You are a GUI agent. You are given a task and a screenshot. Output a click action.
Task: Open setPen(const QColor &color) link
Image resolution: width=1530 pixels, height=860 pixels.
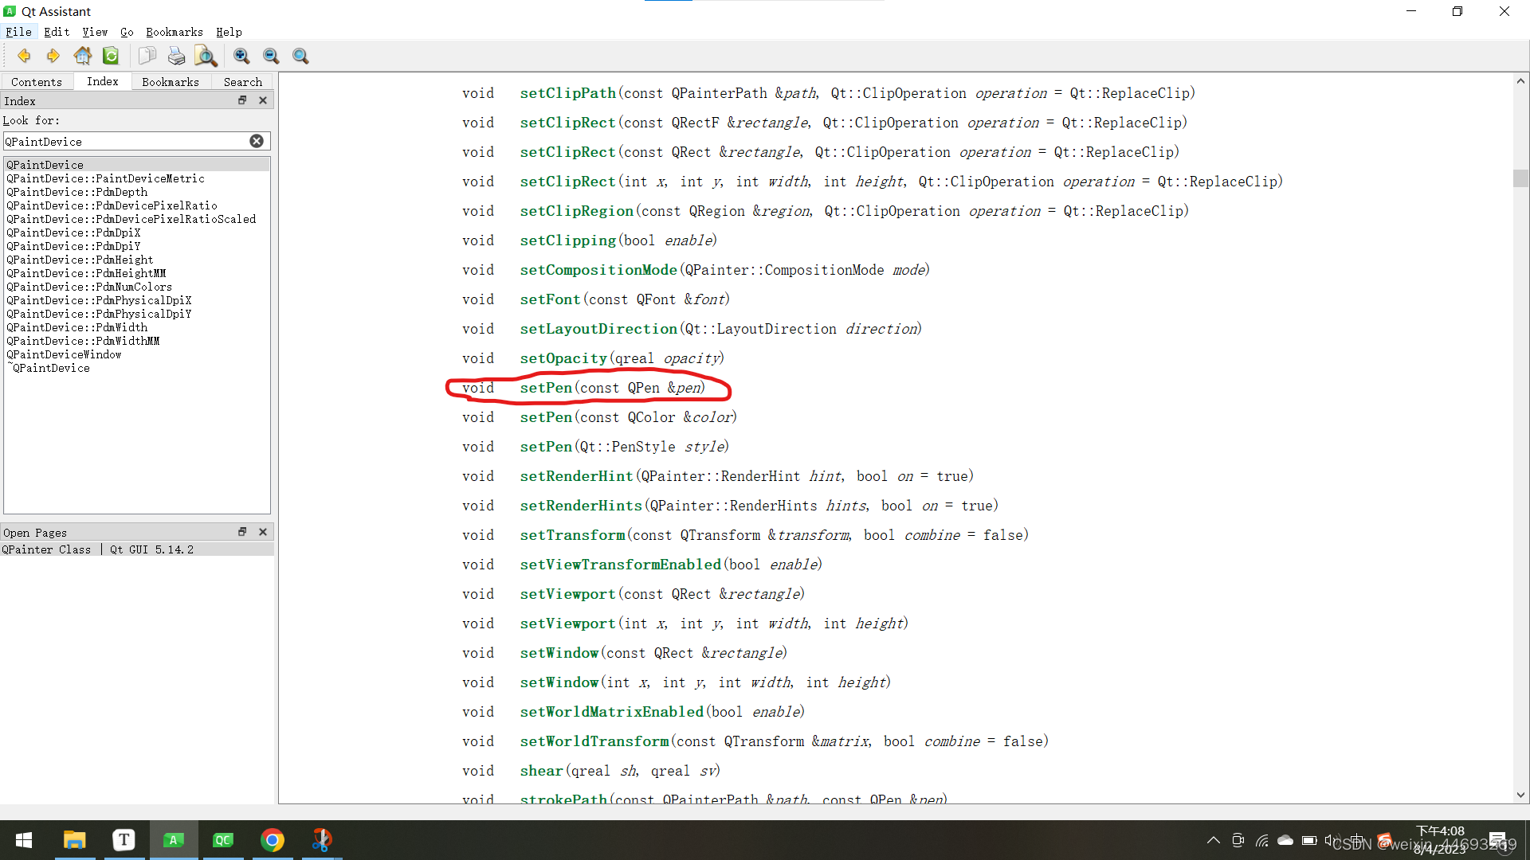tap(546, 417)
